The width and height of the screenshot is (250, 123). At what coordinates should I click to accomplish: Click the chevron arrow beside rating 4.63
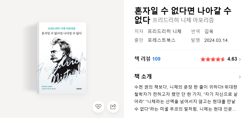tap(240, 59)
